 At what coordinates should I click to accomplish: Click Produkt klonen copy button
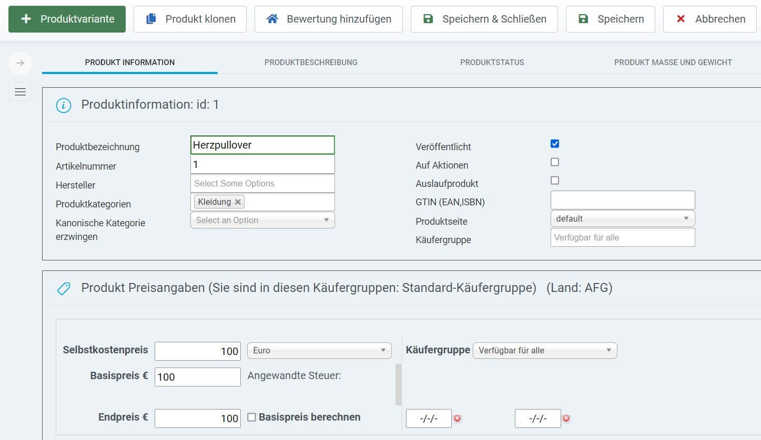click(x=190, y=19)
